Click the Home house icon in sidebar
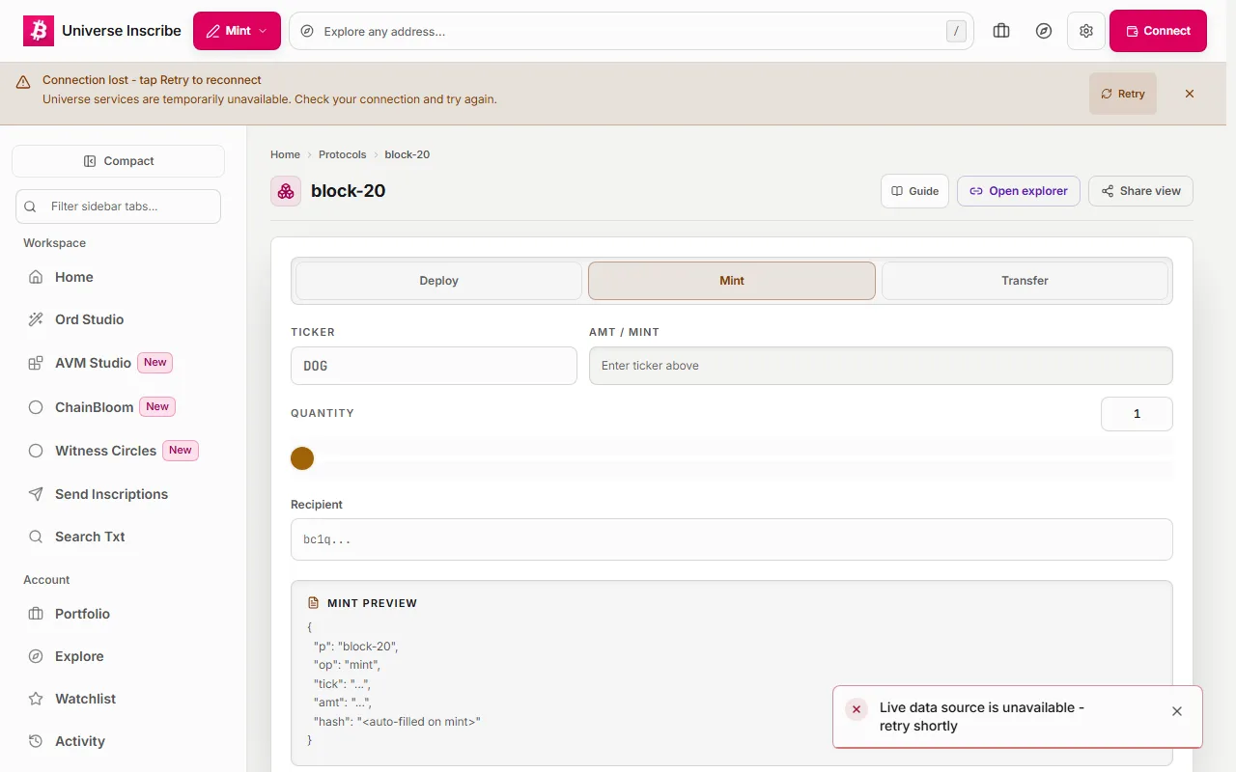The image size is (1236, 772). [x=36, y=277]
